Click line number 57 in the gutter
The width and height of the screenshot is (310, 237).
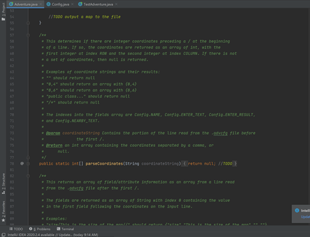[x=12, y=35]
